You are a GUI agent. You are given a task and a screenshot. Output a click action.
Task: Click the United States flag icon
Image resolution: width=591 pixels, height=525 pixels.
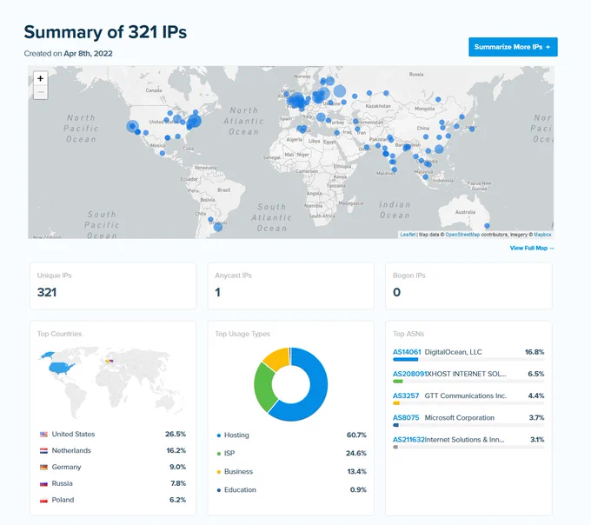[43, 435]
